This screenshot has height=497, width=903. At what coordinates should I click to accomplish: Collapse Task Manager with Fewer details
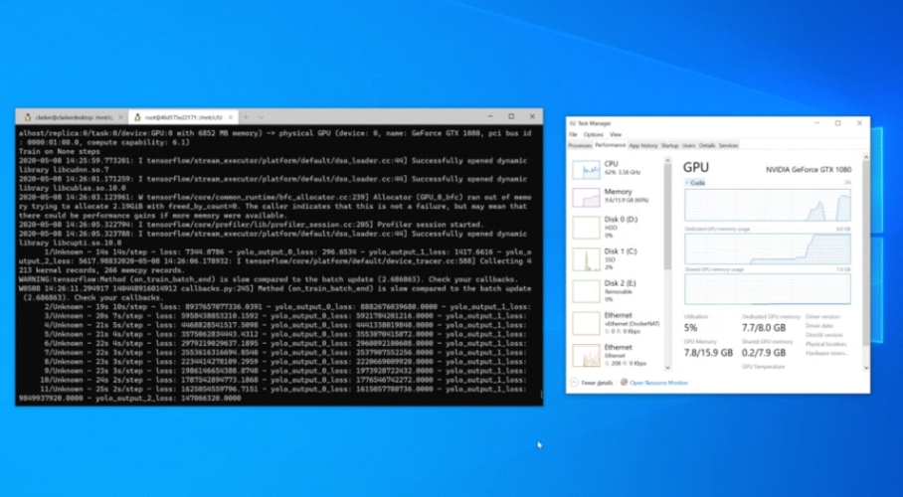(591, 383)
